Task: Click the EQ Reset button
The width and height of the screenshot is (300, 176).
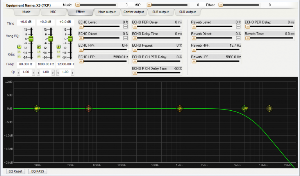Action: point(16,171)
